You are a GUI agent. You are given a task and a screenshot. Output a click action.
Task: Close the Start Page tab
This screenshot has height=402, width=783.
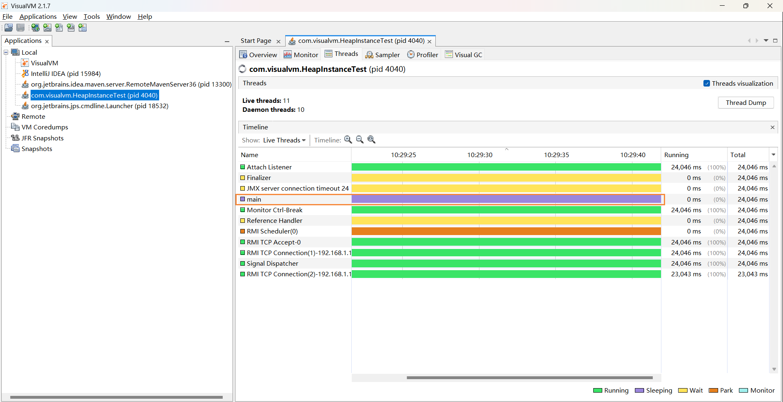click(278, 42)
